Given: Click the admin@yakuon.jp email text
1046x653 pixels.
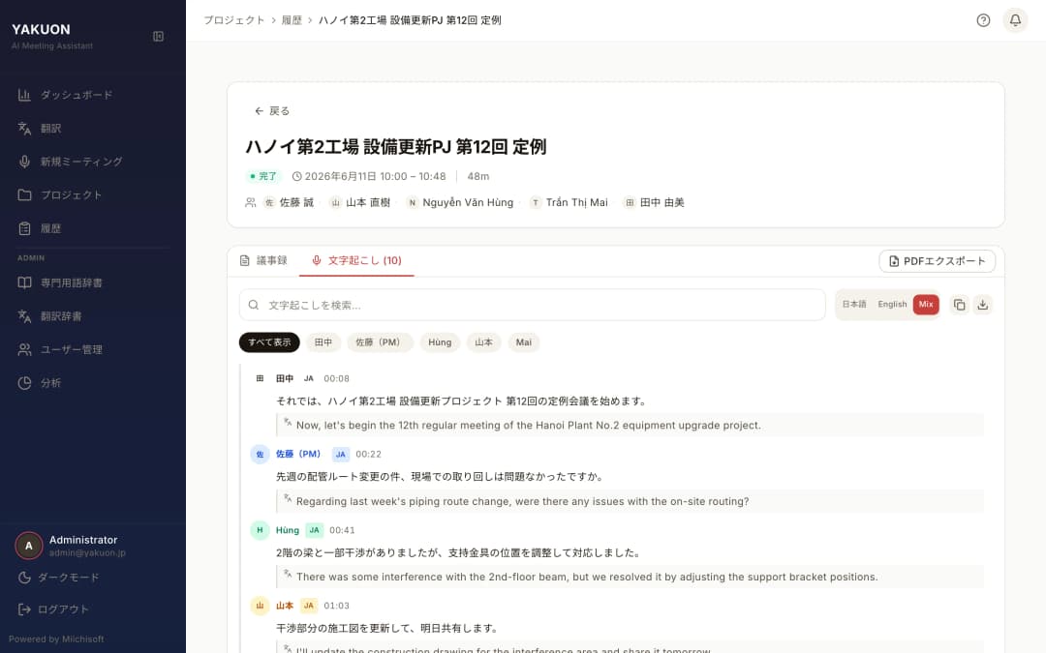Looking at the screenshot, I should (87, 553).
